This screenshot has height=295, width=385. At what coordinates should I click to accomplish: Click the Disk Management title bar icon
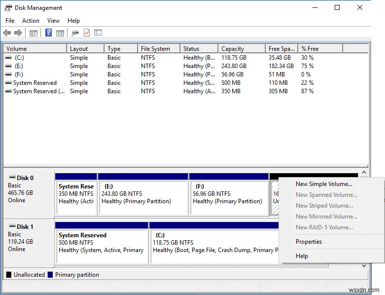tap(8, 8)
